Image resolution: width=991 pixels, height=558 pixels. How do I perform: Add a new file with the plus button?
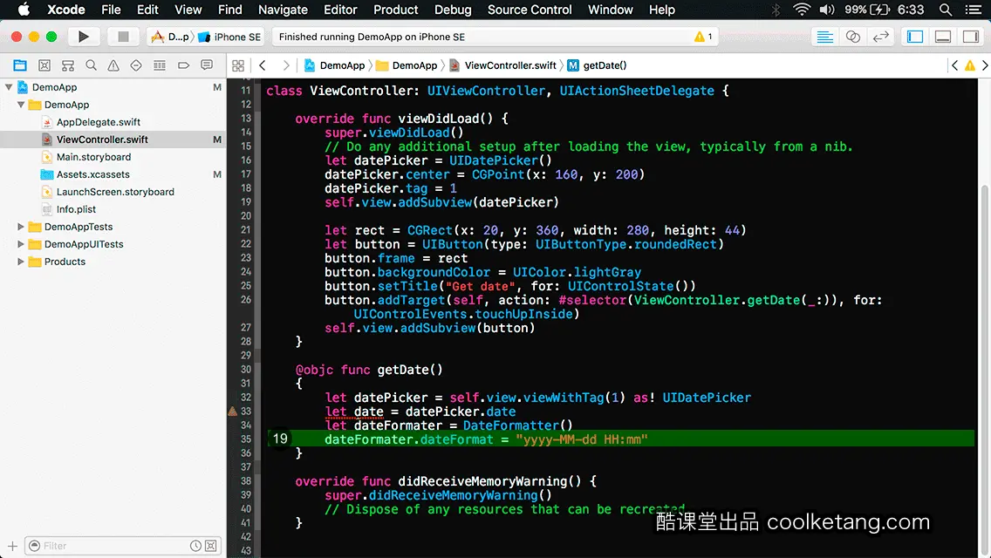coord(12,546)
